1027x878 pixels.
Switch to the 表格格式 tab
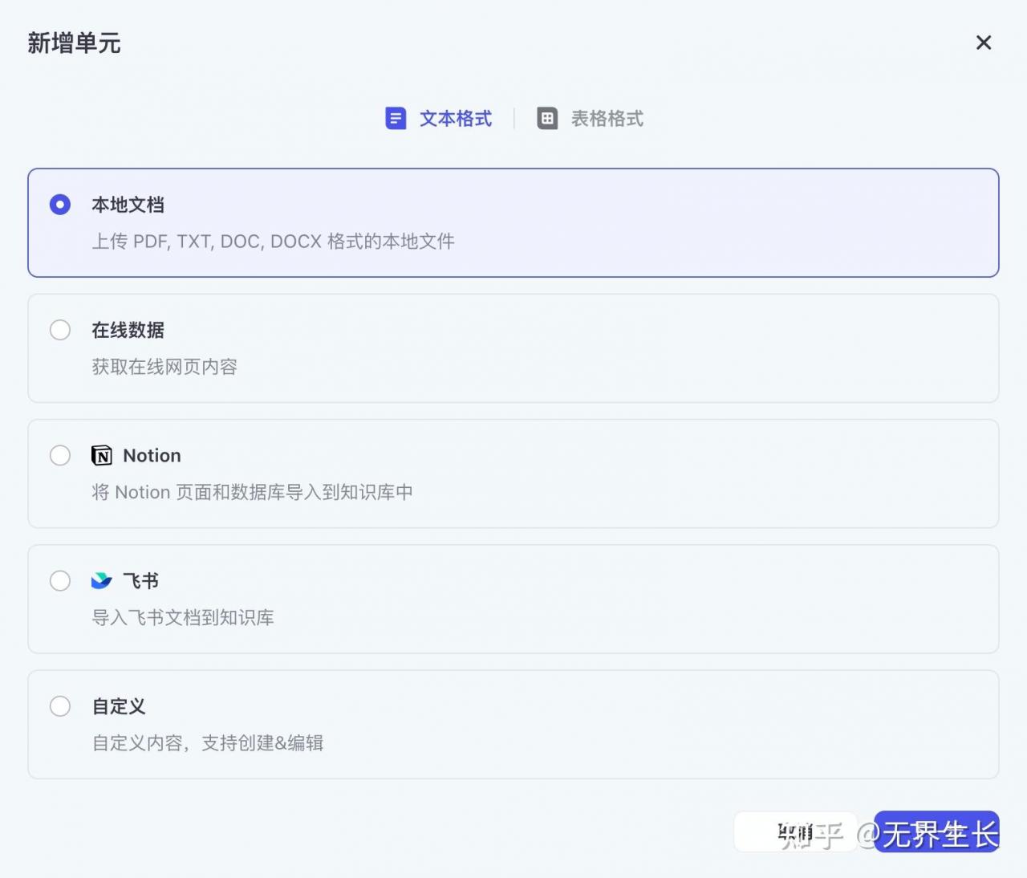click(591, 119)
